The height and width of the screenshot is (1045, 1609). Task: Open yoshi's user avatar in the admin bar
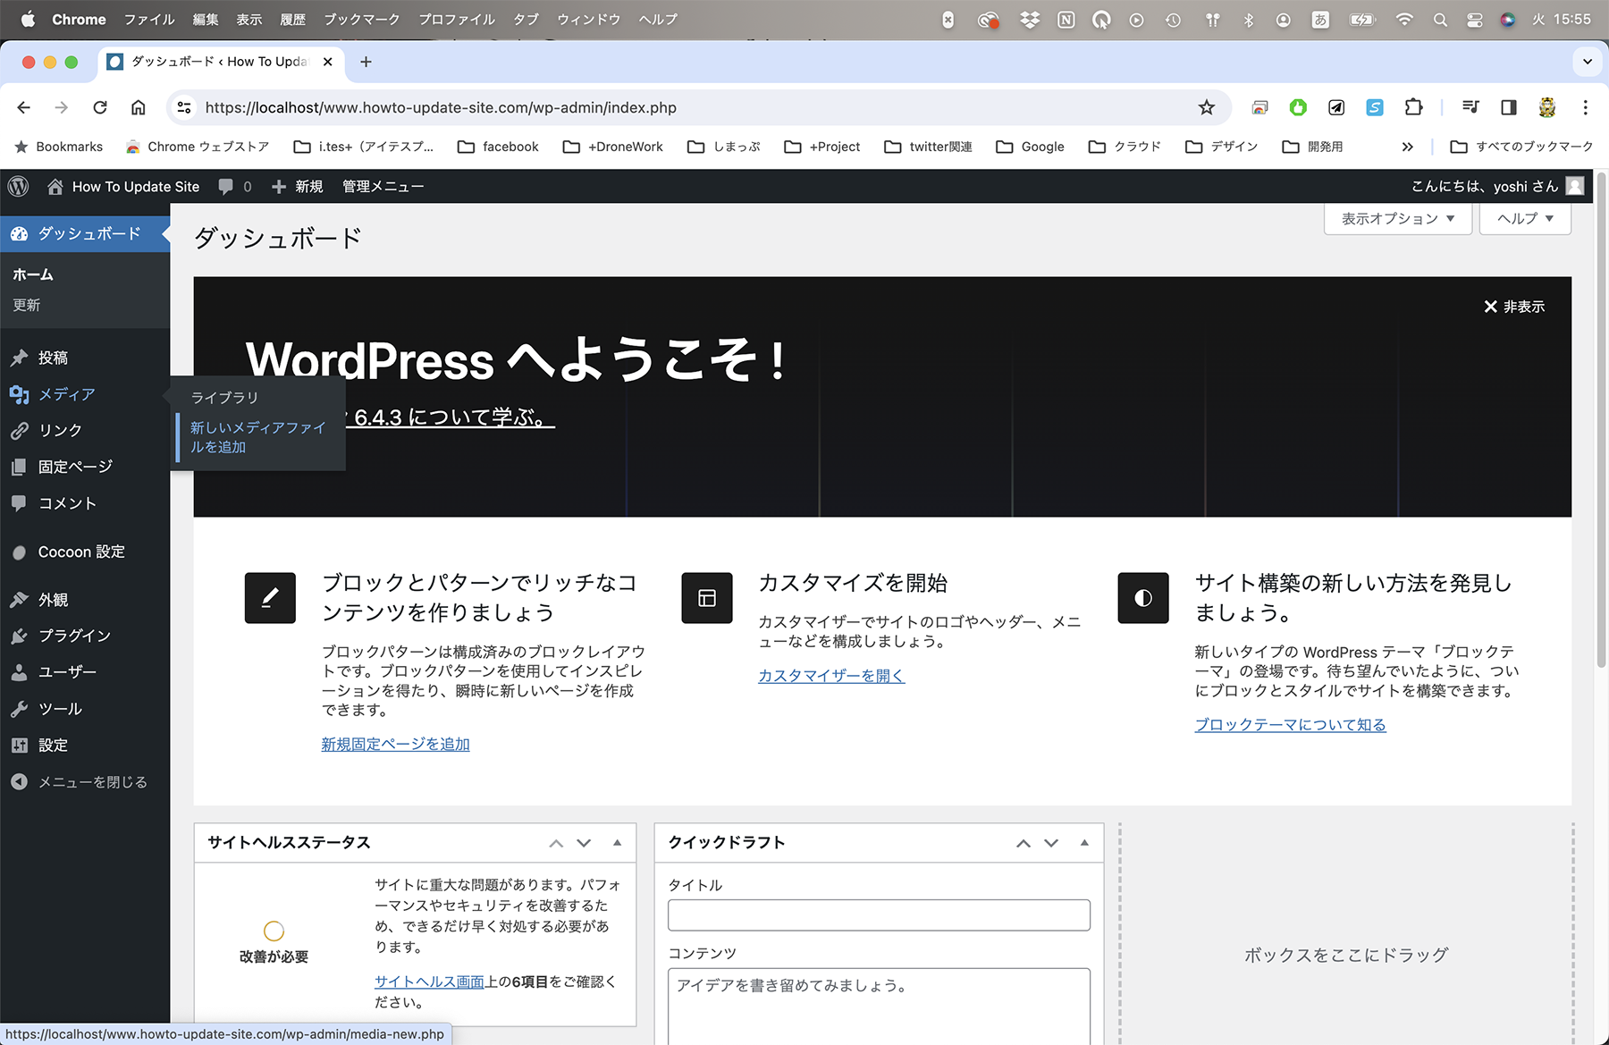1576,186
